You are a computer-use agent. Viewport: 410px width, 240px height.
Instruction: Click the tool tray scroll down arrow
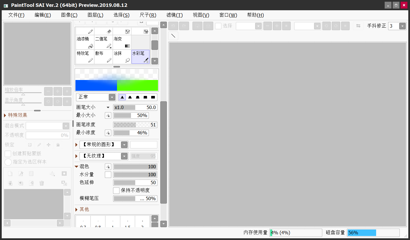[155, 61]
